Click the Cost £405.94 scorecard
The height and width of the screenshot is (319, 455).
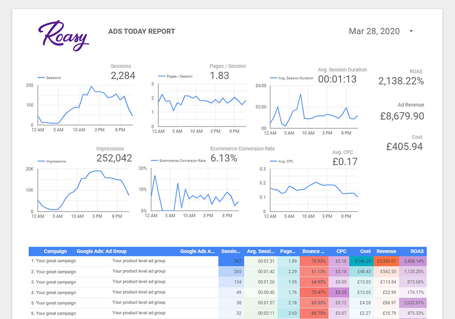tap(404, 143)
